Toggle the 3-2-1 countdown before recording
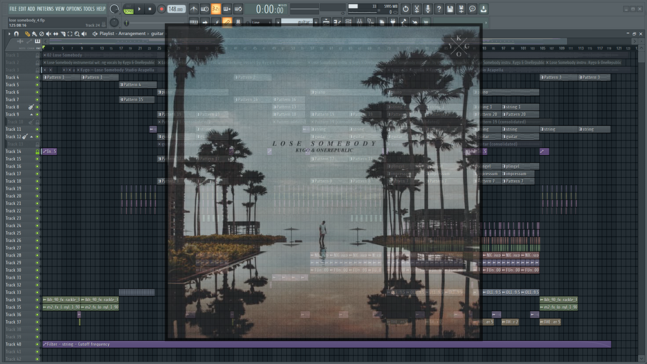The width and height of the screenshot is (647, 364). pyautogui.click(x=216, y=8)
